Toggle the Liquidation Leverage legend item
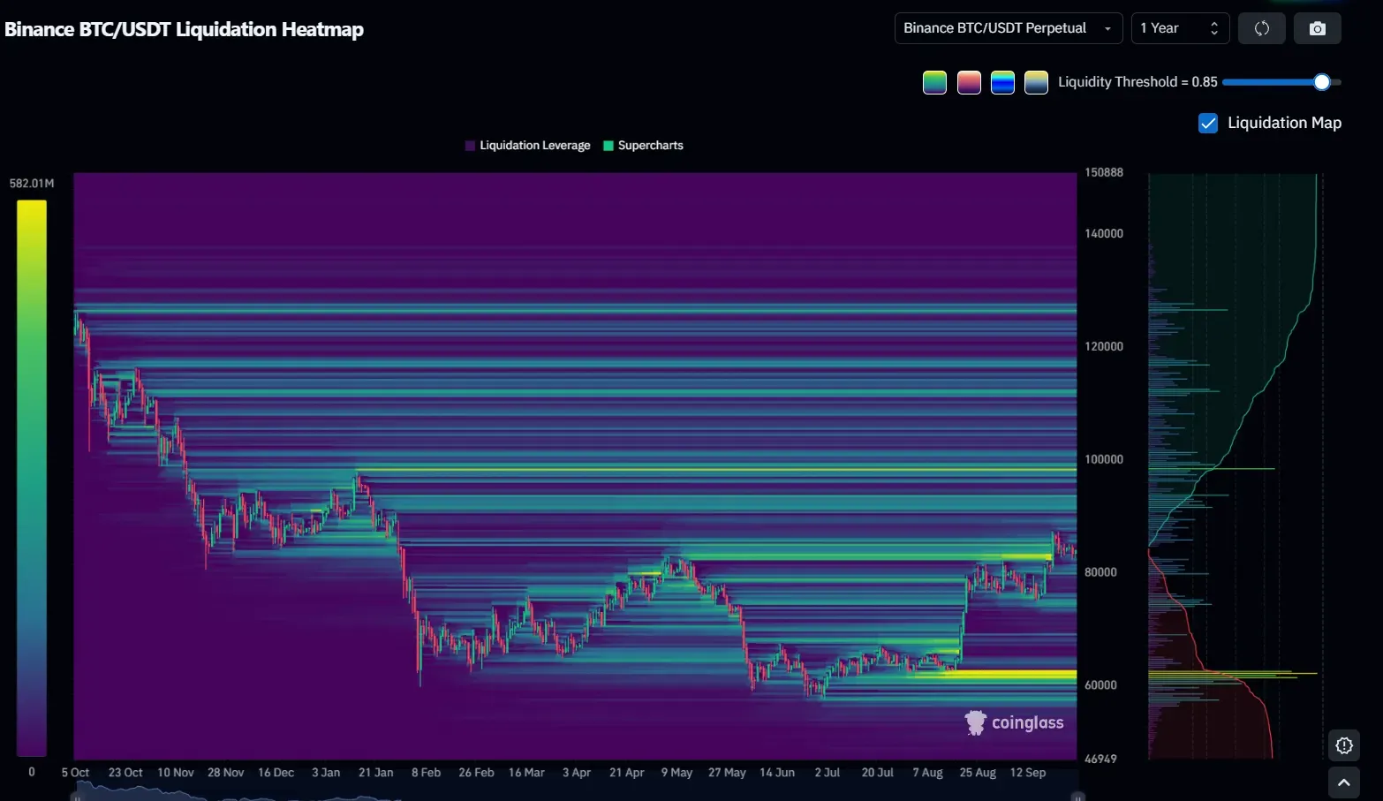 (x=527, y=146)
